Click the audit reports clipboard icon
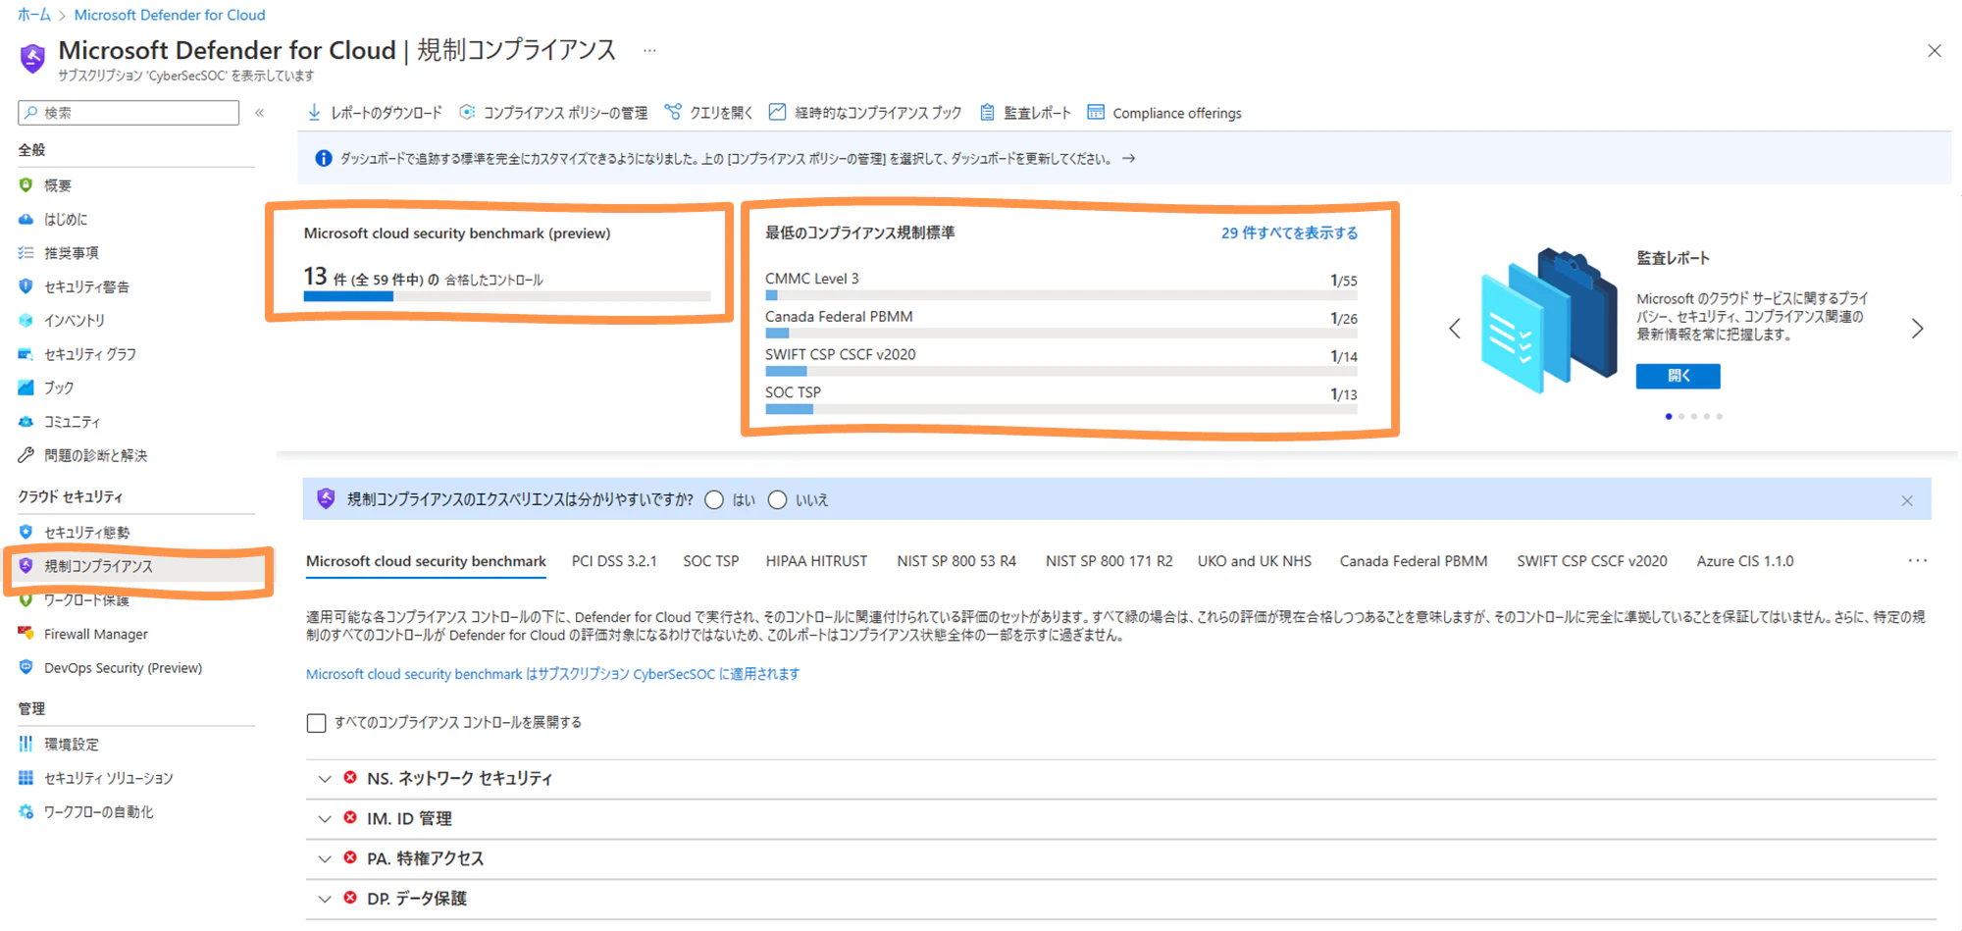Viewport: 1962px width, 931px height. pos(987,113)
